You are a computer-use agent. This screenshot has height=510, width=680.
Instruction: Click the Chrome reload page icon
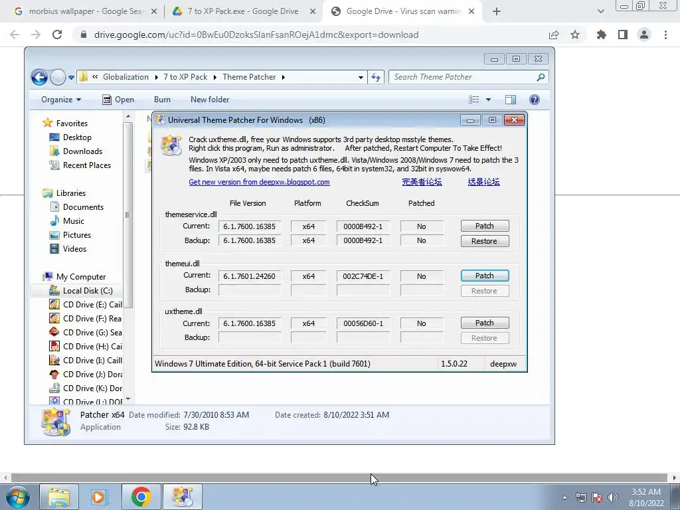coord(57,35)
